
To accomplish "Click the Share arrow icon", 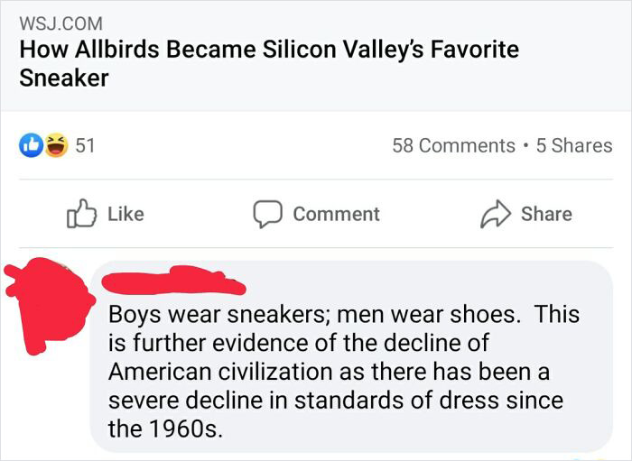I will [x=497, y=214].
